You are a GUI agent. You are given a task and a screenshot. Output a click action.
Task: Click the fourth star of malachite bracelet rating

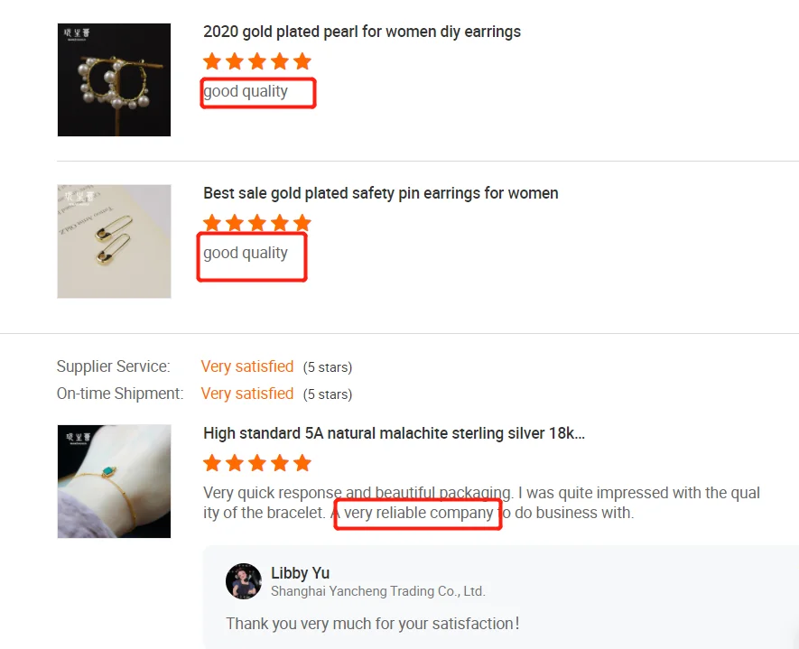pyautogui.click(x=280, y=463)
